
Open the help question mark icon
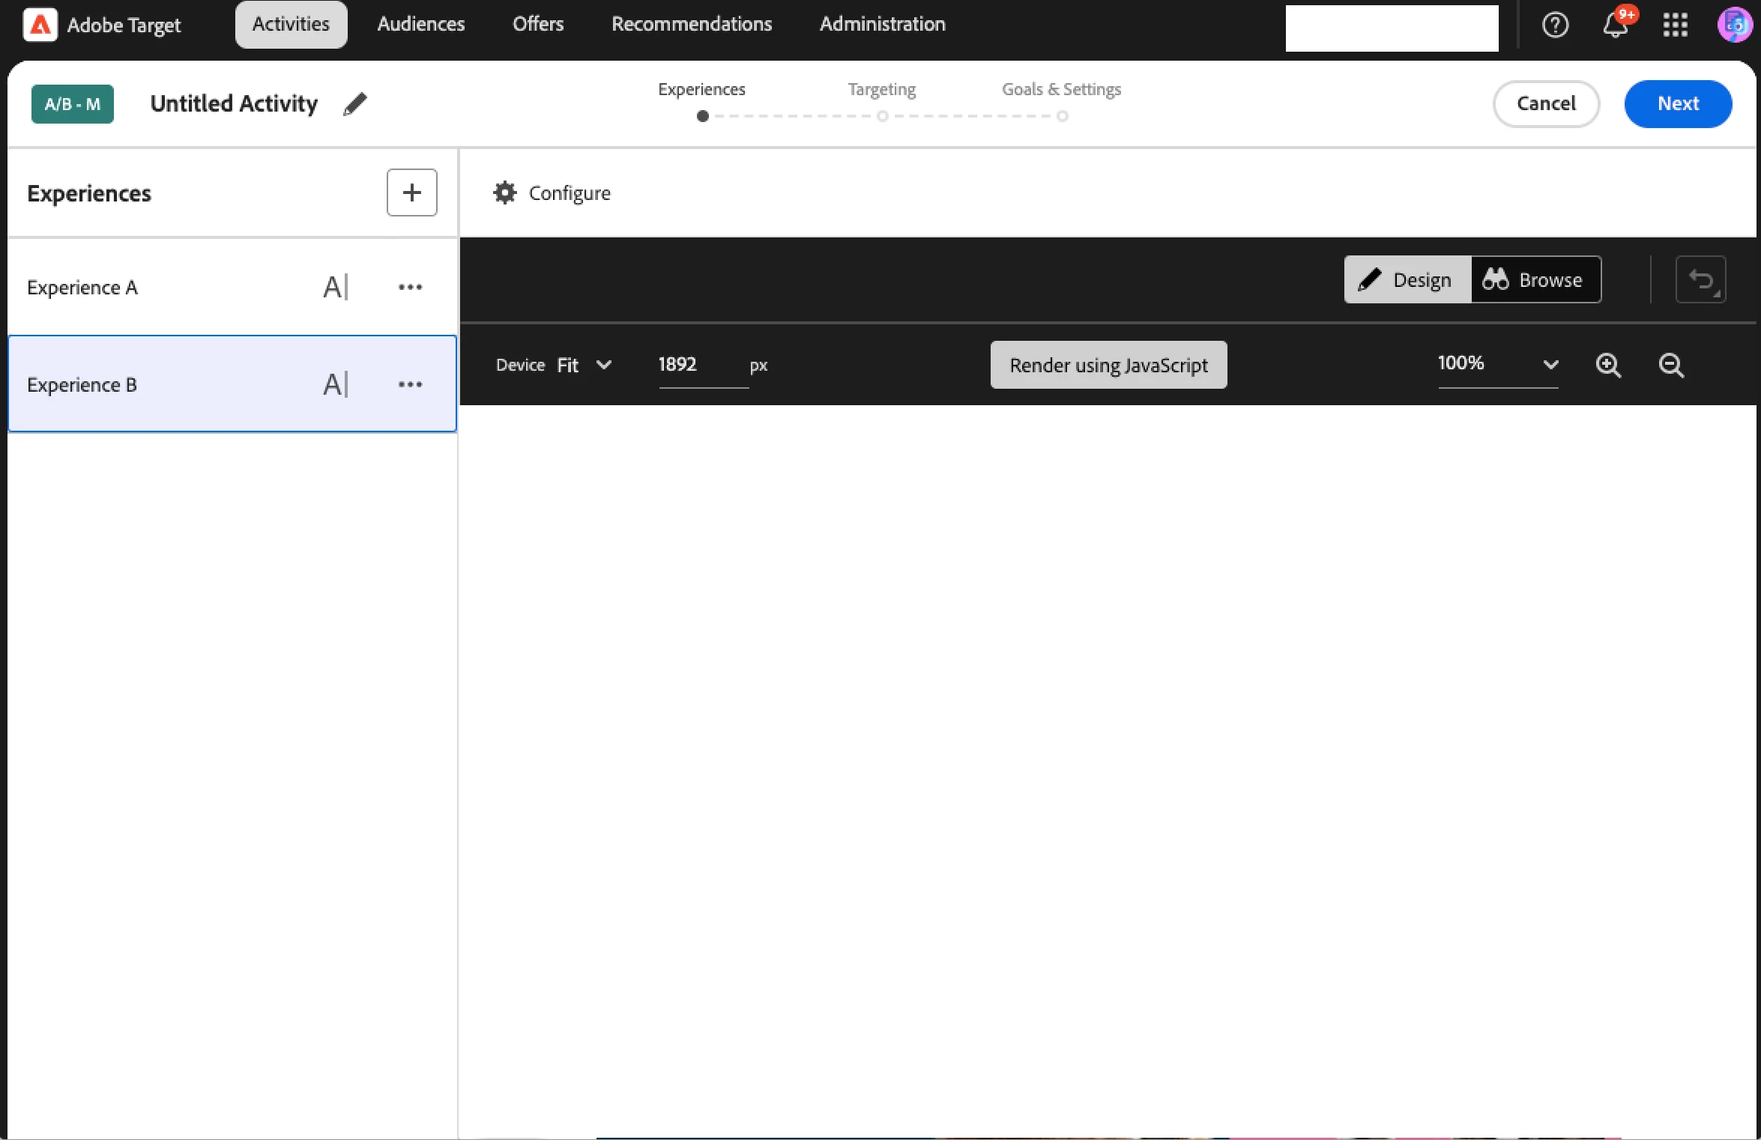1555,25
